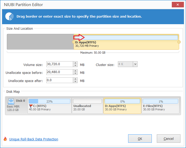
Task: Click the right border handle of D: Apps
Action: pos(179,42)
